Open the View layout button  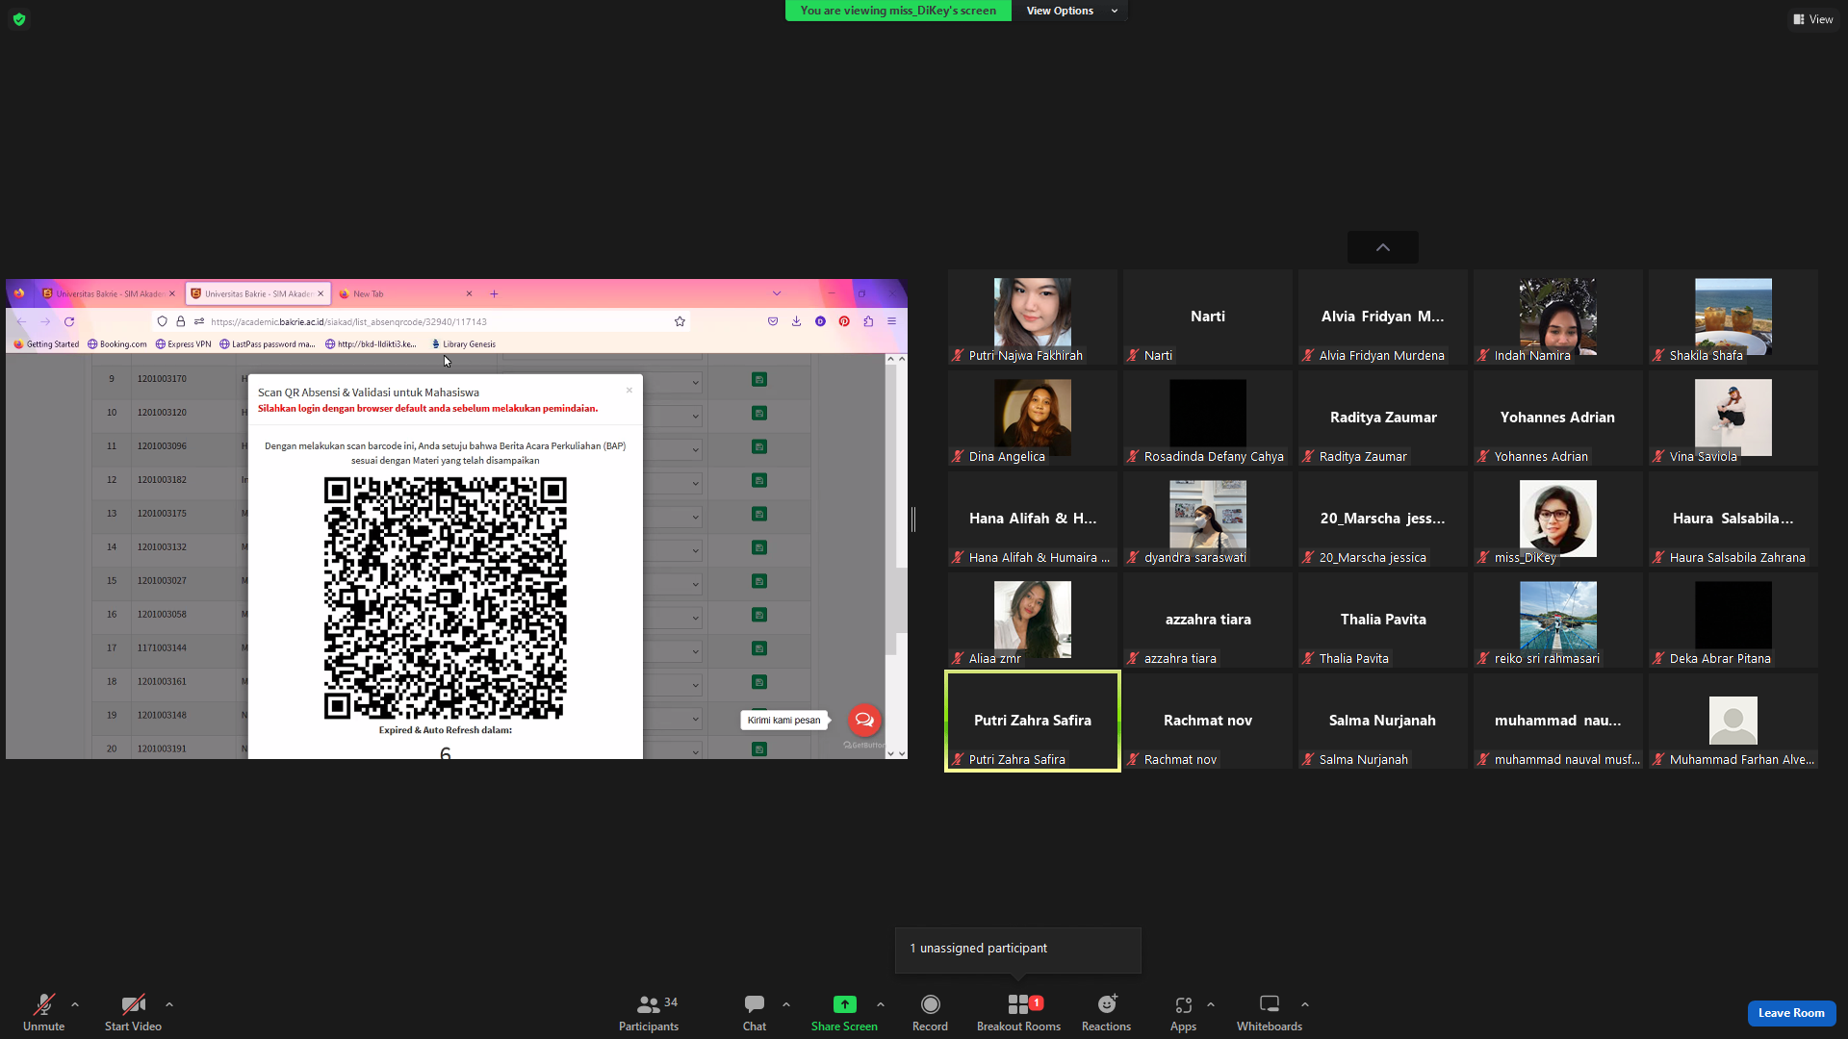[x=1812, y=19]
